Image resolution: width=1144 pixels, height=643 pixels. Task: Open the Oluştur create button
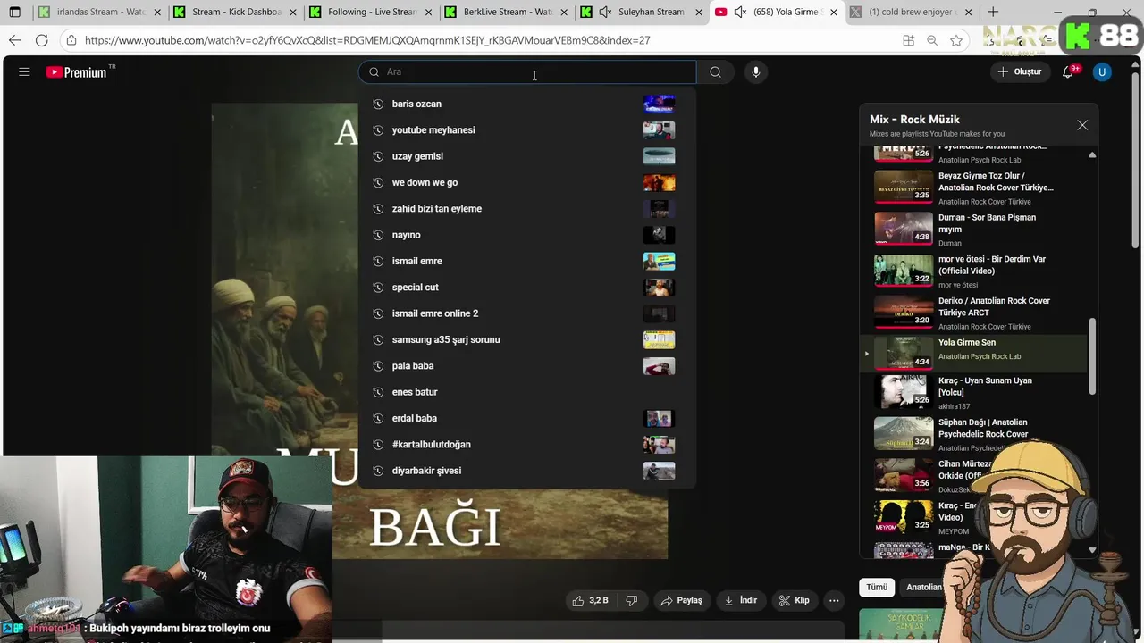tap(1020, 72)
